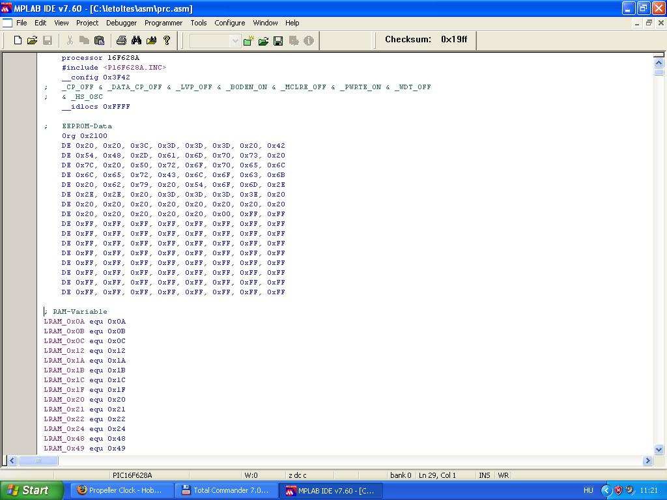Open the Debugger menu

coord(122,23)
